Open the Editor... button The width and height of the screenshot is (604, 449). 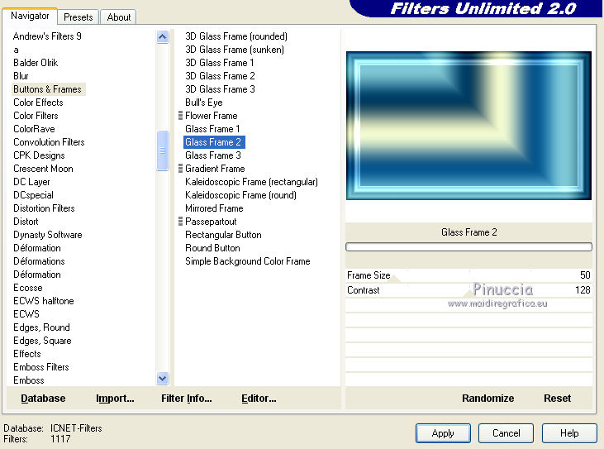click(x=259, y=398)
